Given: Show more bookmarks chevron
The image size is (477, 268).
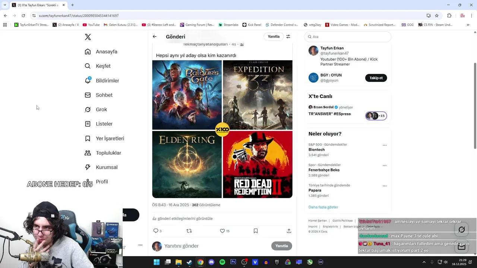Looking at the screenshot, I should (x=468, y=25).
